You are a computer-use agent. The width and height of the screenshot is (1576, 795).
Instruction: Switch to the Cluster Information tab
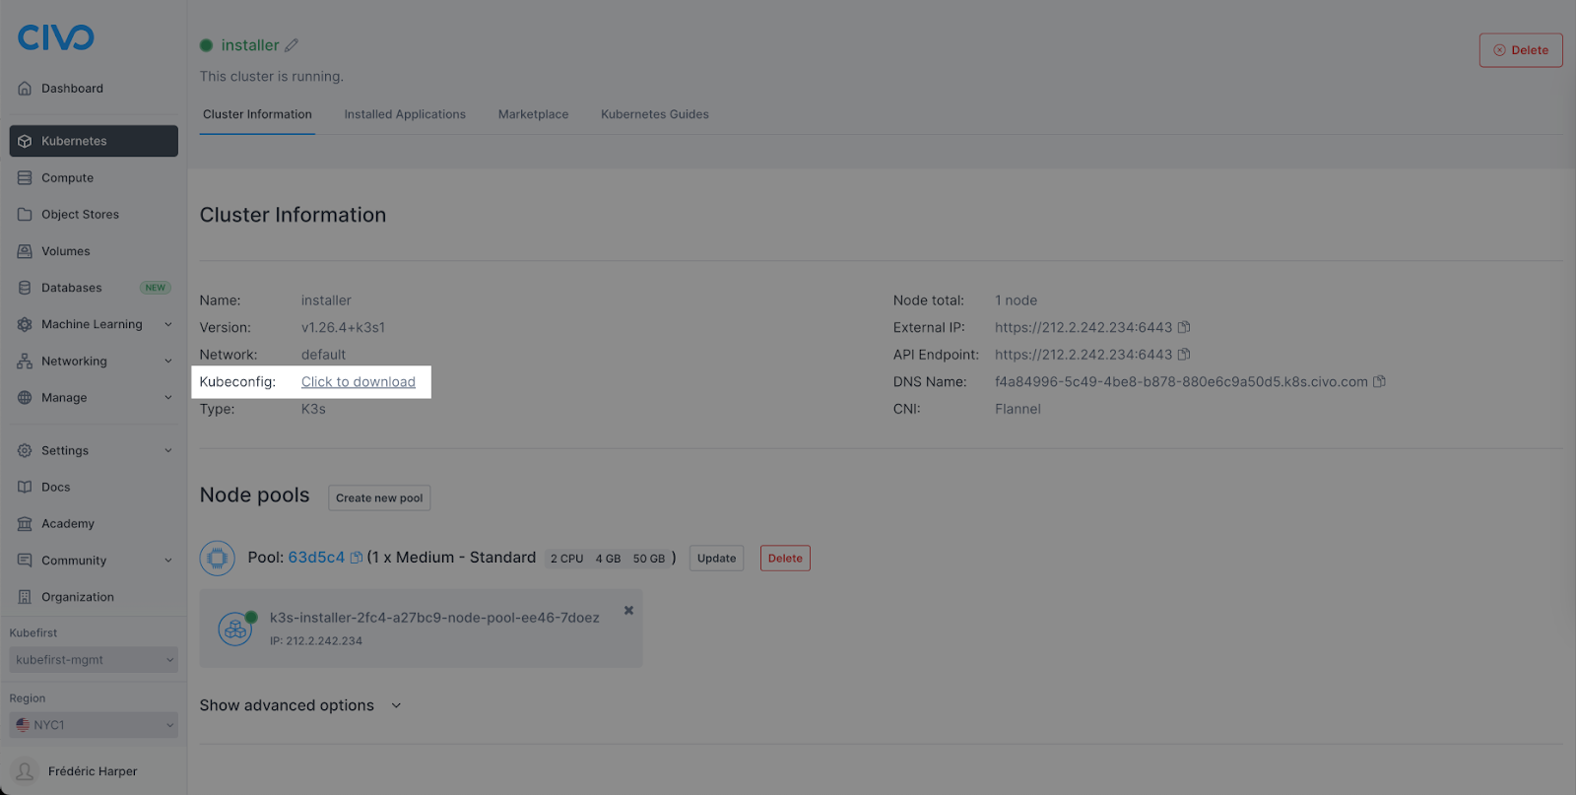257,114
